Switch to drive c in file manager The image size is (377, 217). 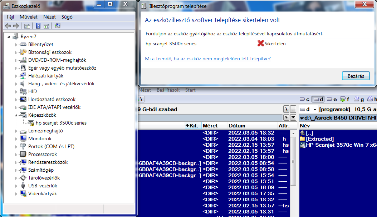(305, 99)
